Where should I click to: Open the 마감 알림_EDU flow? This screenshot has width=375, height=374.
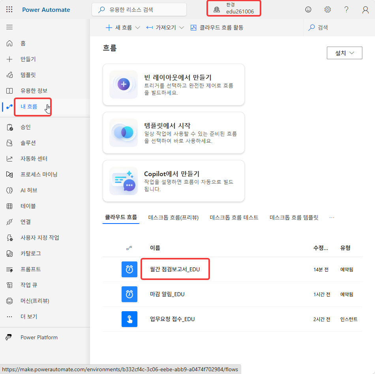pyautogui.click(x=167, y=294)
